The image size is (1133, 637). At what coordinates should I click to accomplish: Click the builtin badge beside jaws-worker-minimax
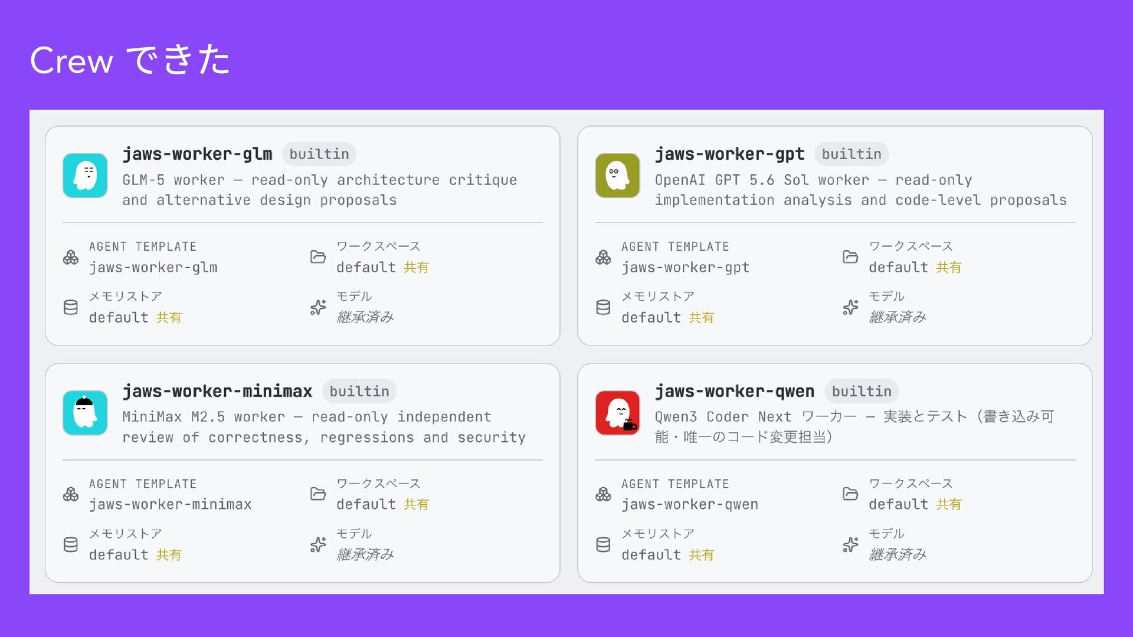(x=359, y=392)
